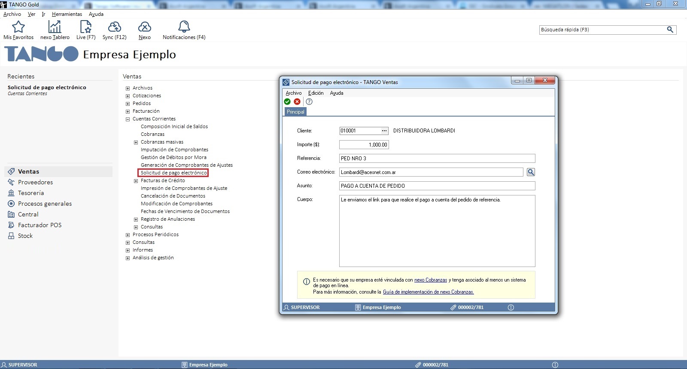Click the Referencia input field

coord(437,159)
